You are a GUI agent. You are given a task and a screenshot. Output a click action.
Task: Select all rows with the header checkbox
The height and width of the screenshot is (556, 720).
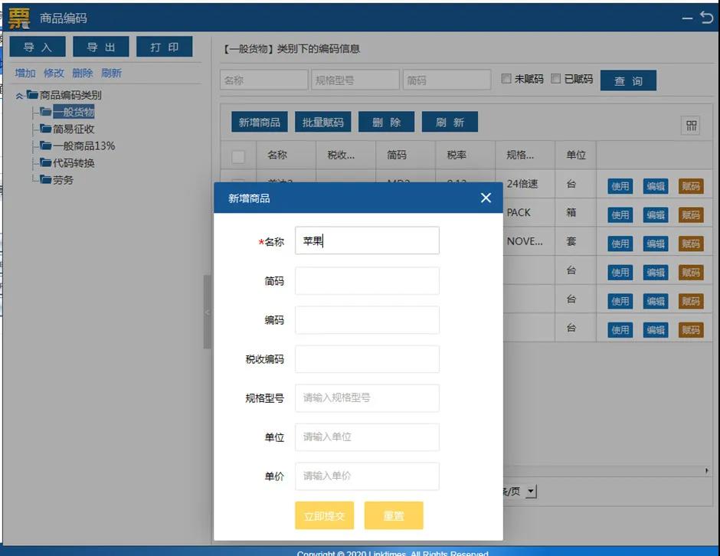click(237, 155)
